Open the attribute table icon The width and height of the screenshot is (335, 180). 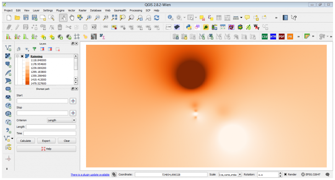(x=219, y=18)
